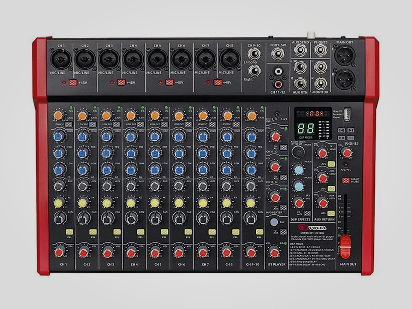Click the MAIN OUT fader cap
412x309 pixels.
coord(345,247)
